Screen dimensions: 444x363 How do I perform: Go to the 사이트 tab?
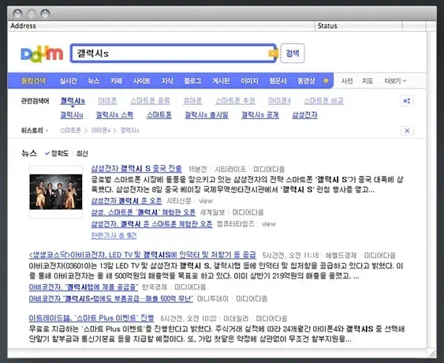(x=142, y=80)
